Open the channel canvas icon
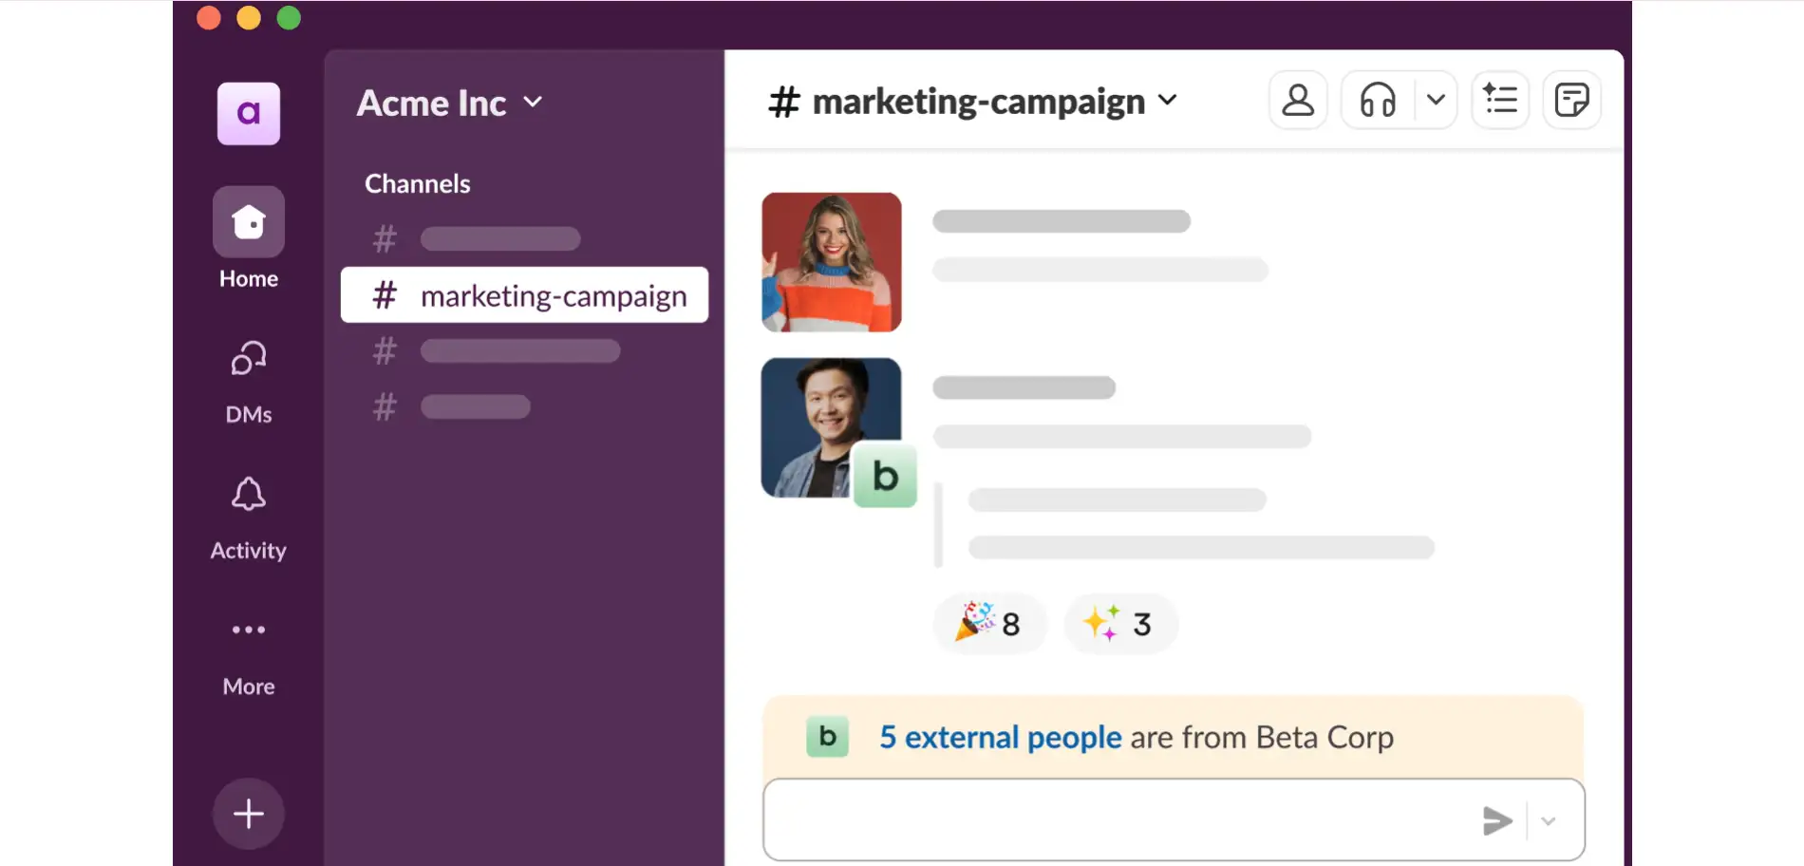Viewport: 1804px width, 866px height. click(1572, 99)
